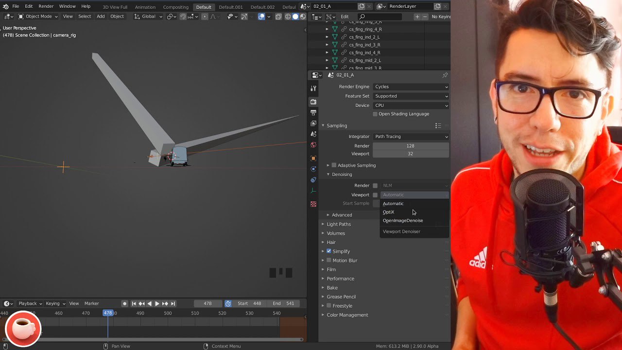This screenshot has width=622, height=350.
Task: Switch to the Default.001 workspace tab
Action: pyautogui.click(x=230, y=7)
